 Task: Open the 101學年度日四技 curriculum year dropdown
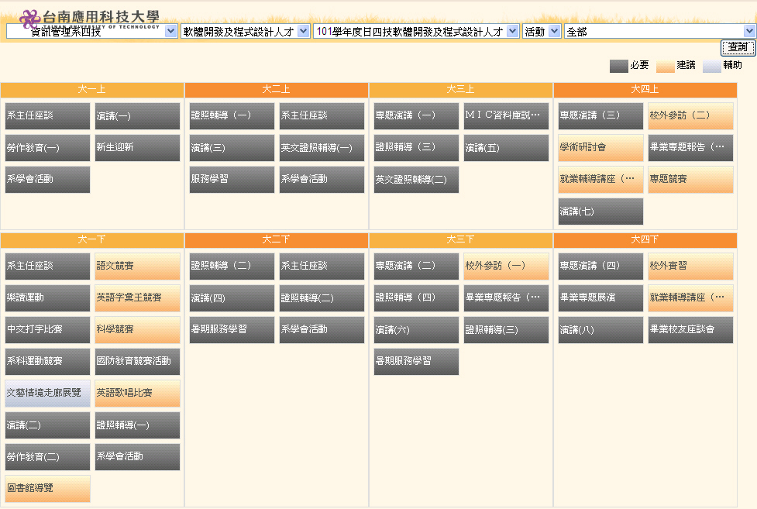pyautogui.click(x=416, y=32)
